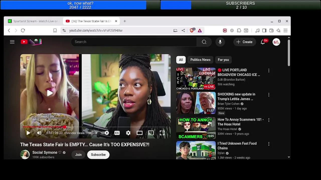Go back with browser back arrow

pyautogui.click(x=9, y=30)
